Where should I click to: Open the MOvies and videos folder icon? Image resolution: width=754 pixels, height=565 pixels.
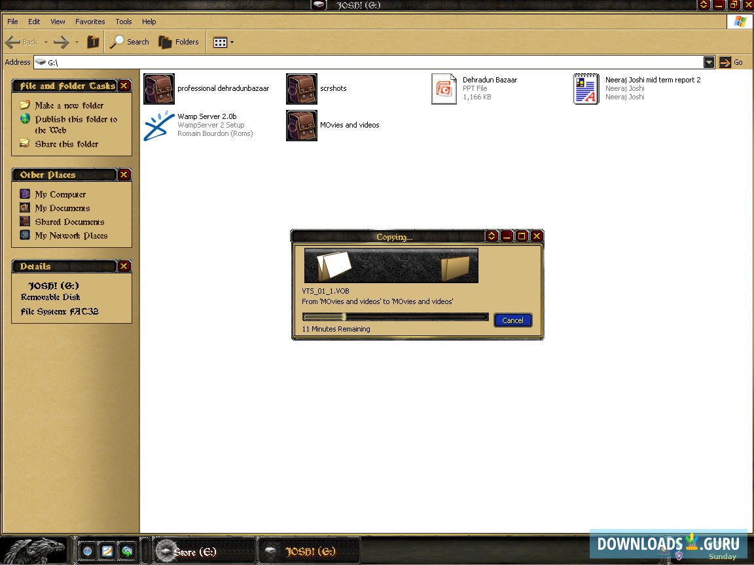pos(301,125)
